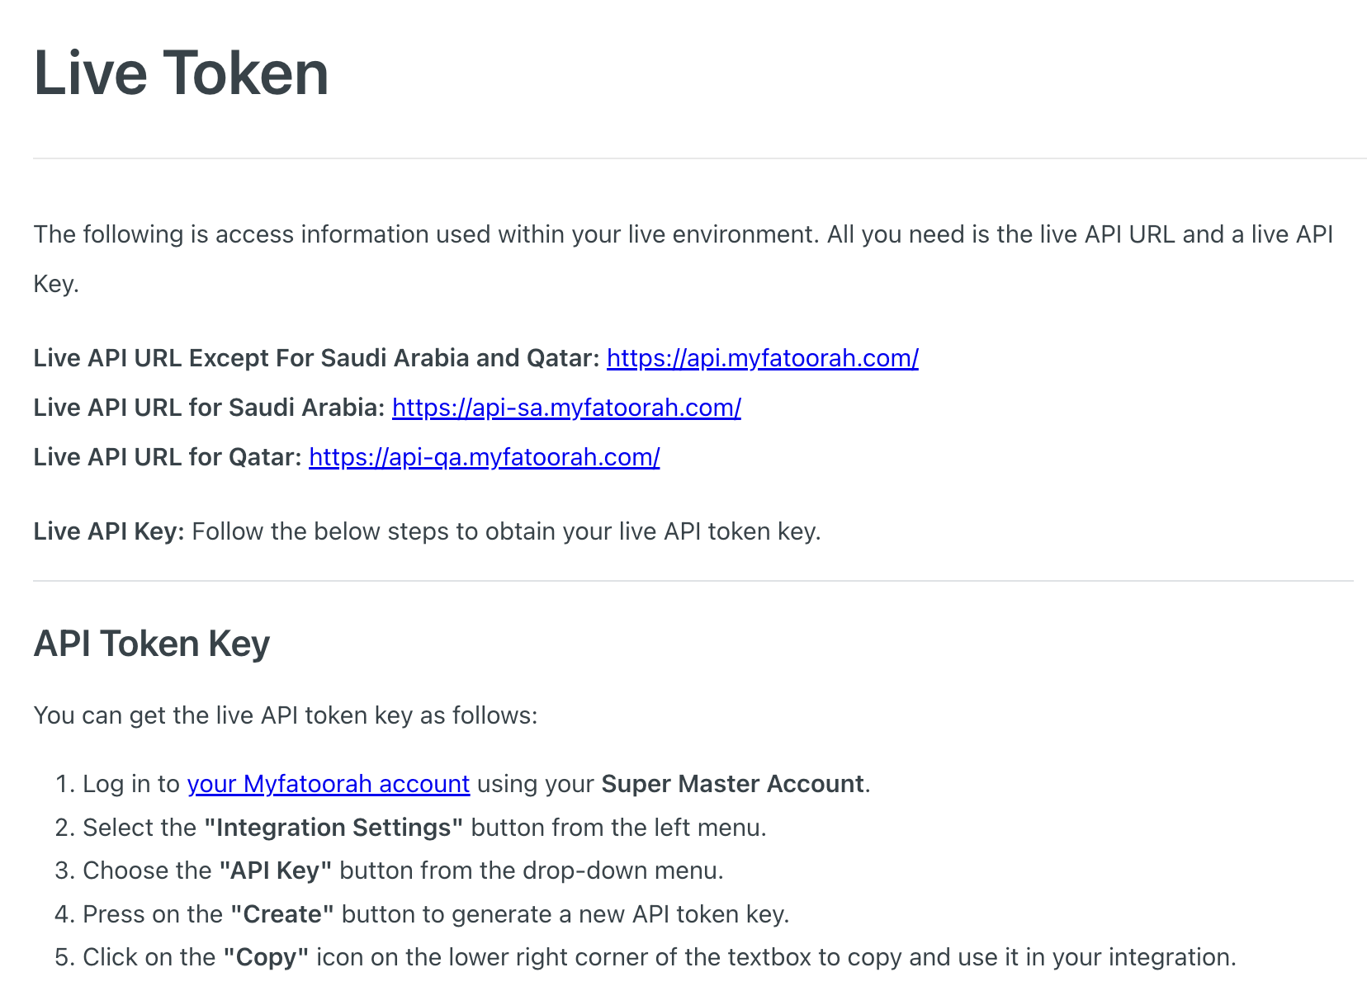Image resolution: width=1367 pixels, height=991 pixels.
Task: Click the bold "API Key" text in step 3
Action: tap(276, 871)
